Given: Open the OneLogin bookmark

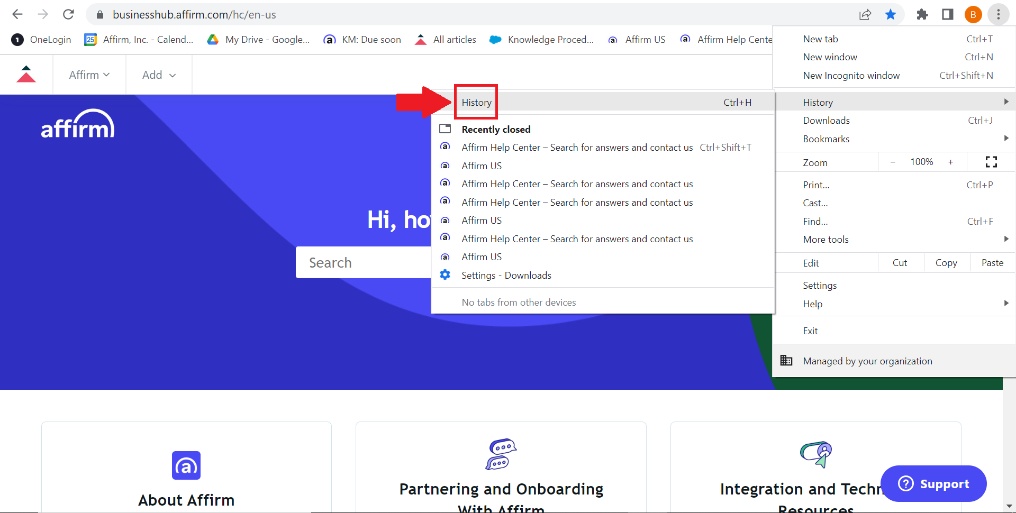Looking at the screenshot, I should pos(41,40).
